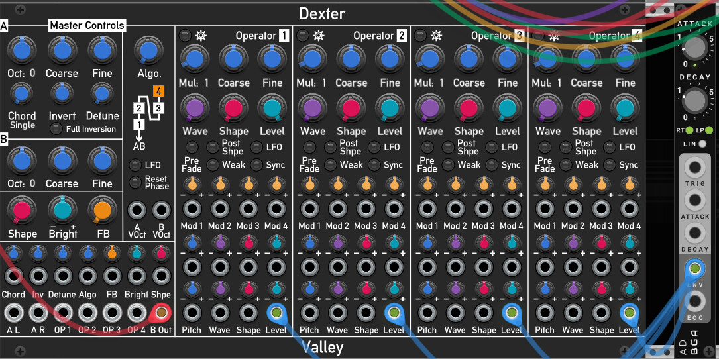Click Operator 1 Pitch input jack
719x359 pixels.
pyautogui.click(x=192, y=313)
